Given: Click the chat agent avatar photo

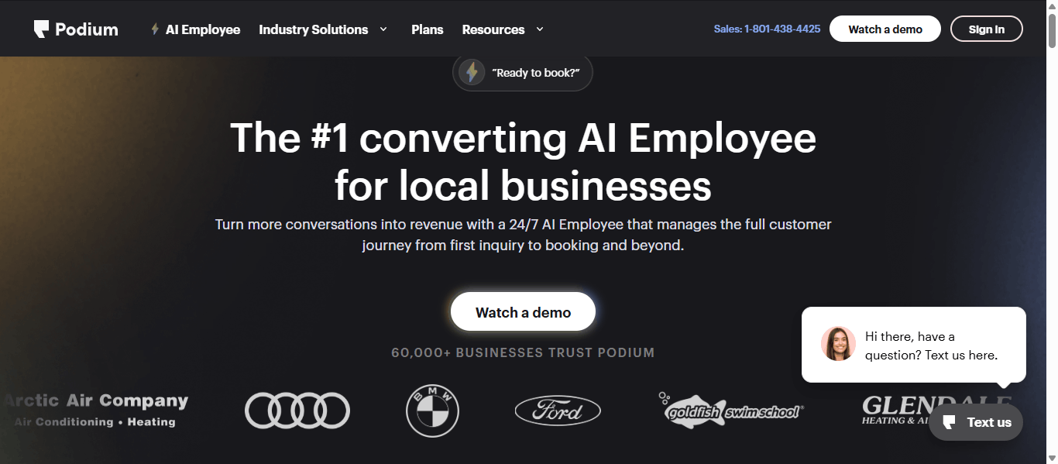Looking at the screenshot, I should click(838, 344).
